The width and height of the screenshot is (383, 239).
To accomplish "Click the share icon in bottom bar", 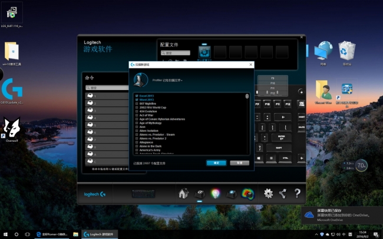I will click(283, 193).
